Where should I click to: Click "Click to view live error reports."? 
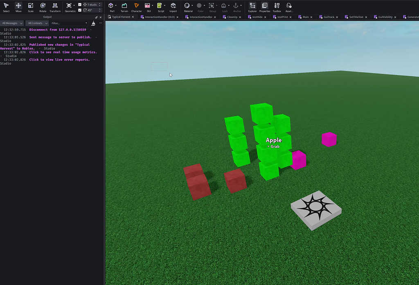point(59,60)
